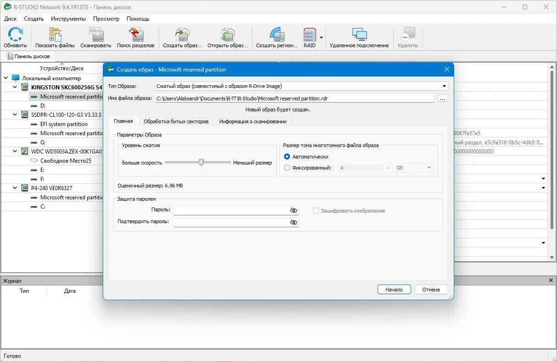This screenshot has height=362, width=557.
Task: Click the Удаленное подключение toolbar icon
Action: [359, 34]
